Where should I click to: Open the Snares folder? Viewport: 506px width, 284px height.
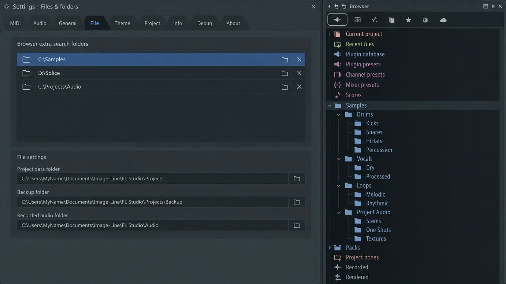(x=374, y=132)
